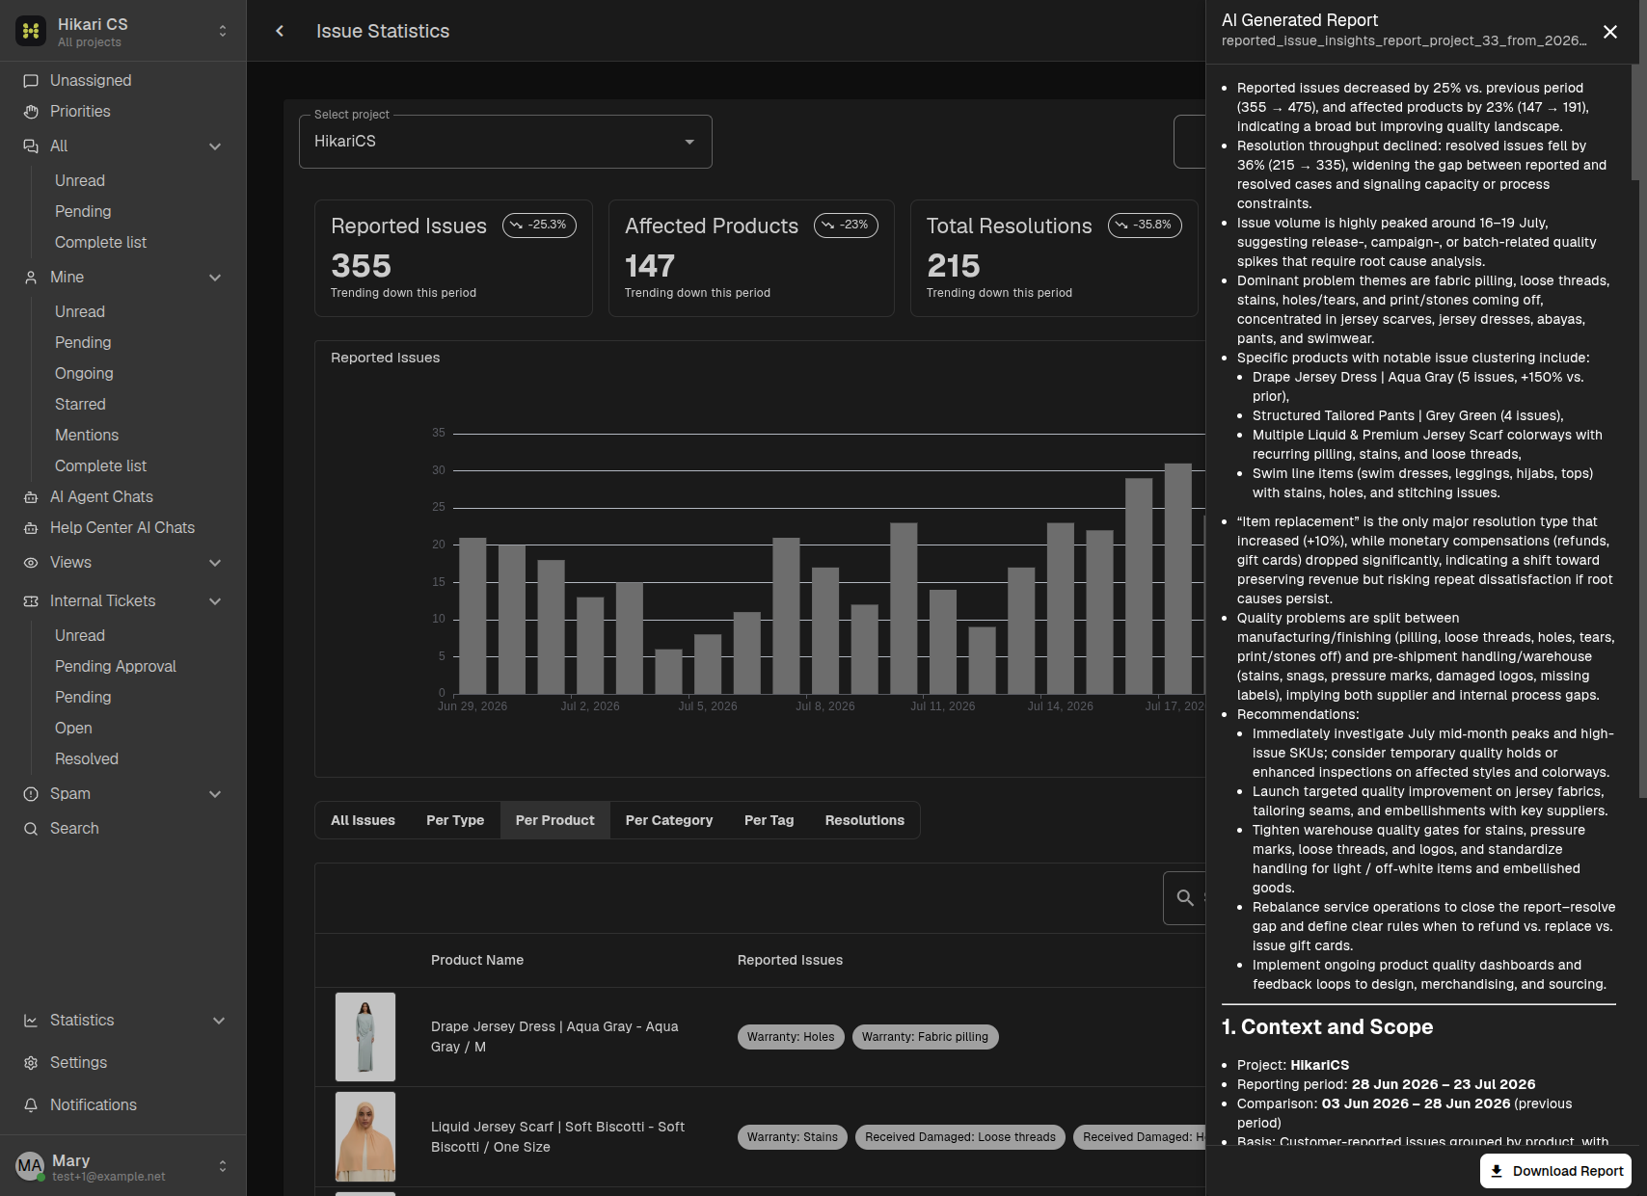Click the Hikari CS logo icon

[x=31, y=31]
